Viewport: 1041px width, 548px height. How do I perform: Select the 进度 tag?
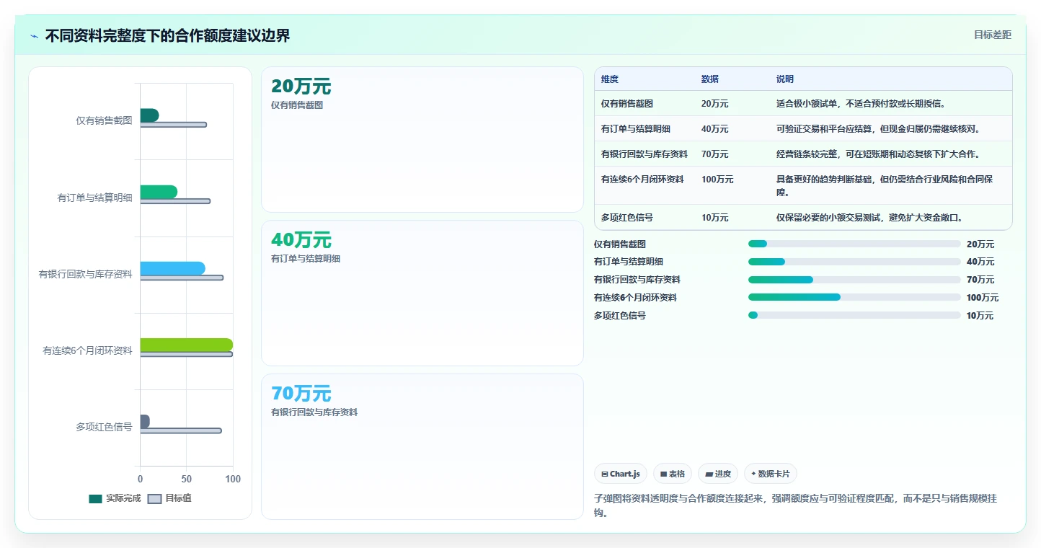coord(718,474)
